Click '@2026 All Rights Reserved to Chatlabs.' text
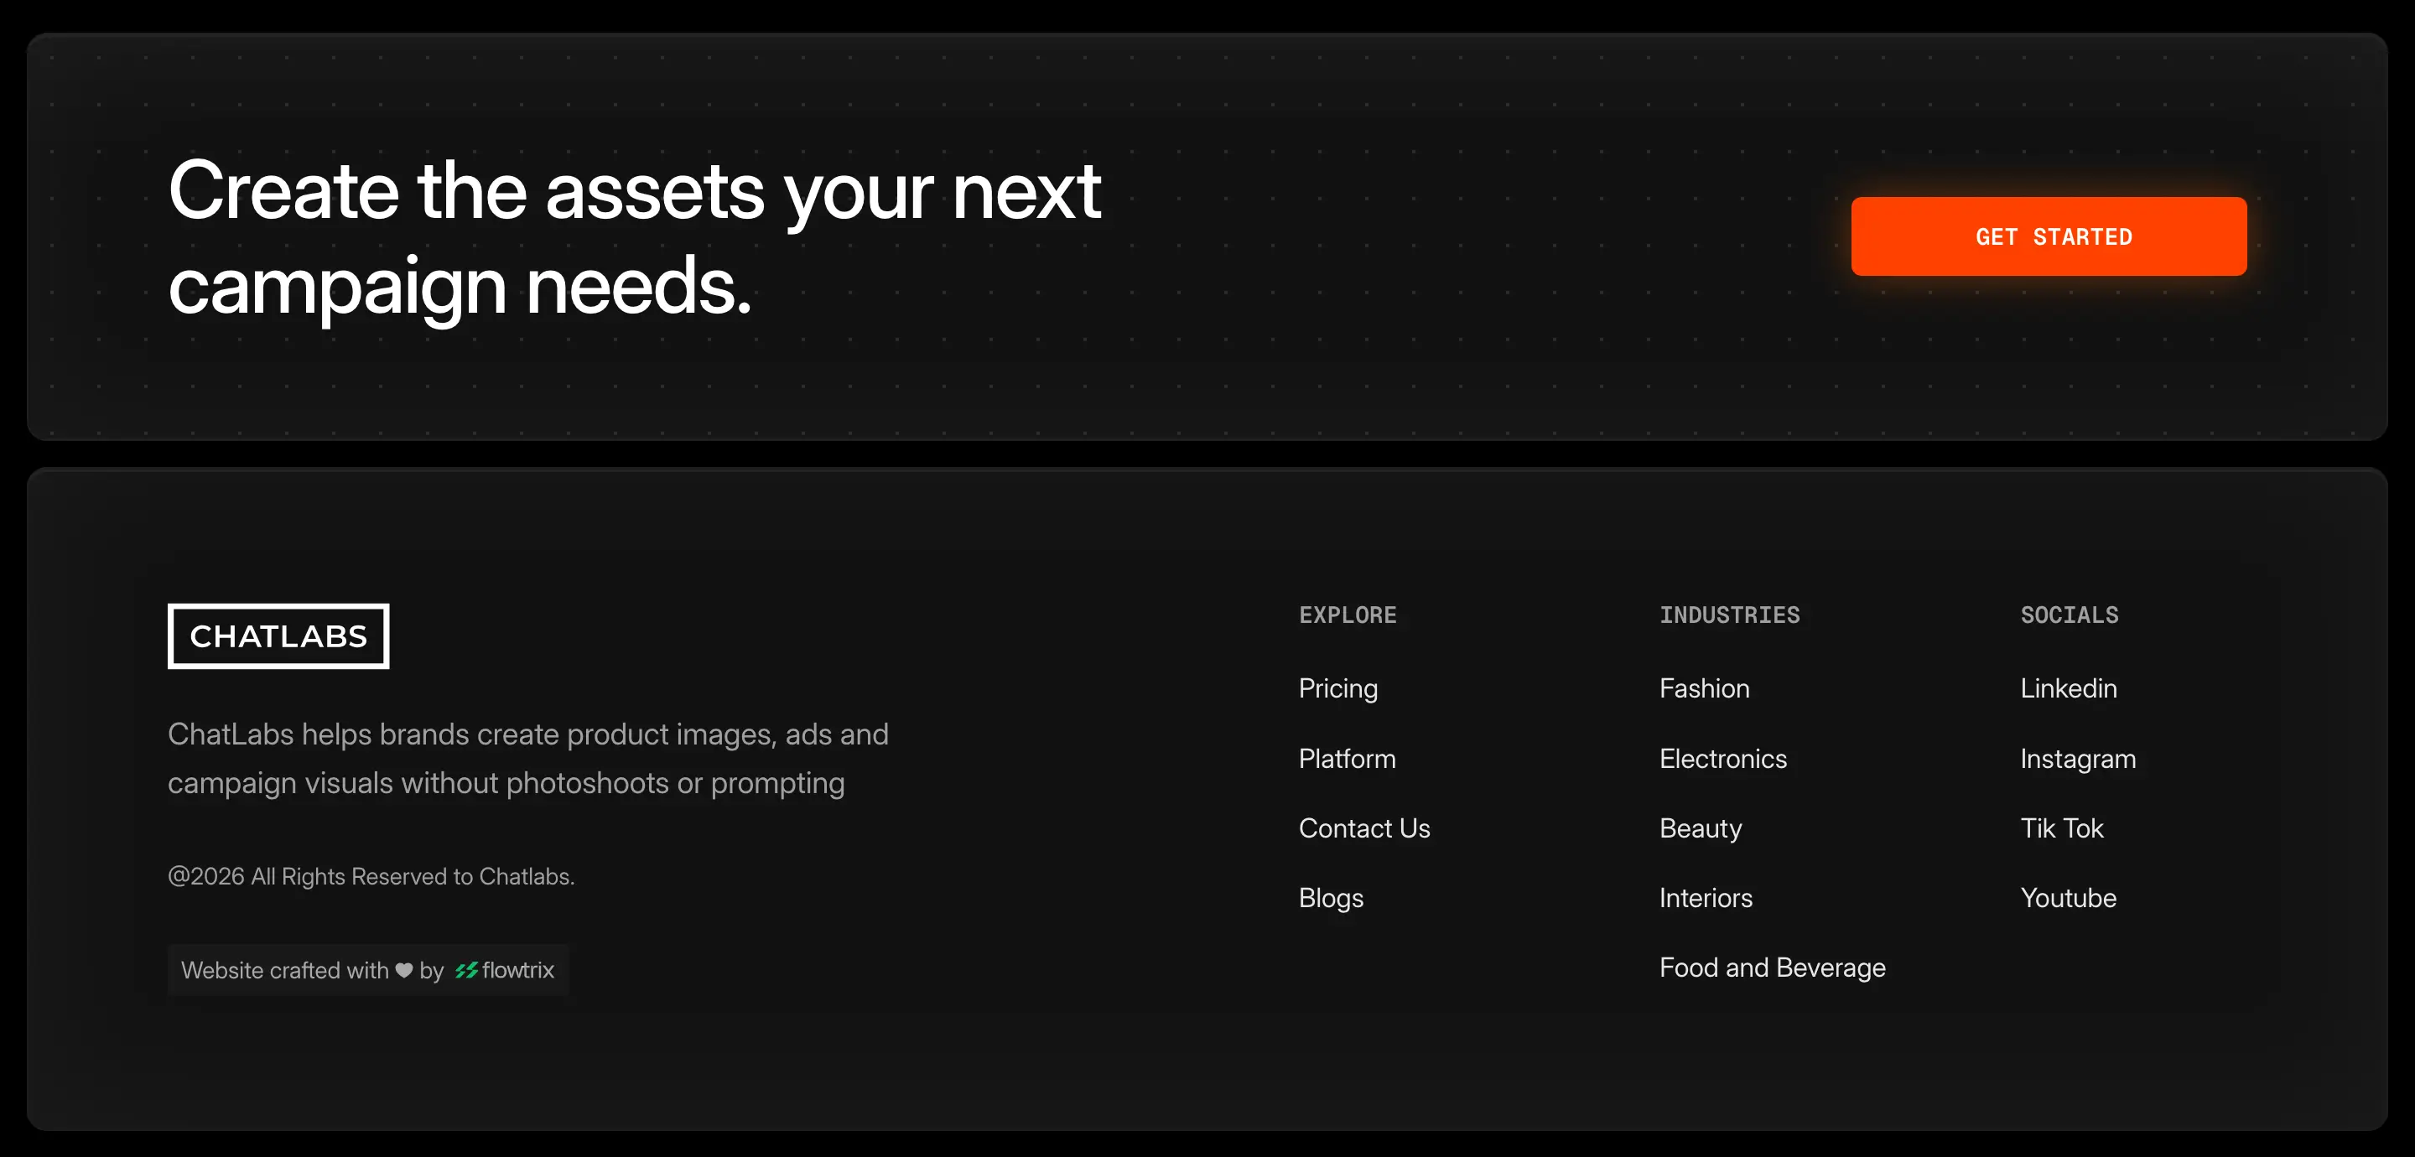2415x1157 pixels. click(371, 877)
